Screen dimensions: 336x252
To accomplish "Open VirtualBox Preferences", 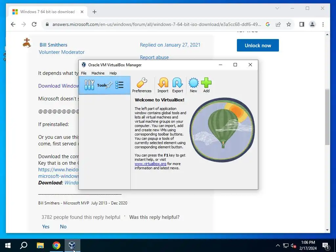I will tap(142, 85).
